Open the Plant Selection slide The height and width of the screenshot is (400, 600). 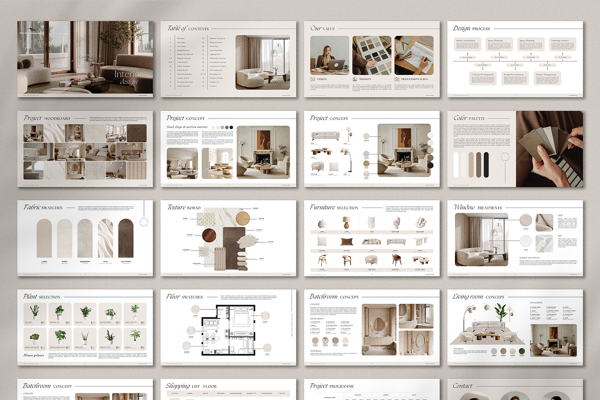coord(85,327)
